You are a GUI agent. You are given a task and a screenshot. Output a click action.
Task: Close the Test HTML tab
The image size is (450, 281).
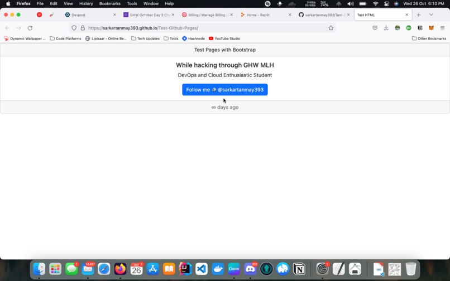(x=406, y=14)
